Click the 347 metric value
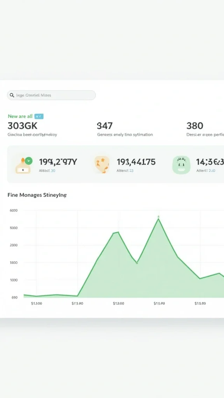The image size is (224, 398). click(105, 126)
